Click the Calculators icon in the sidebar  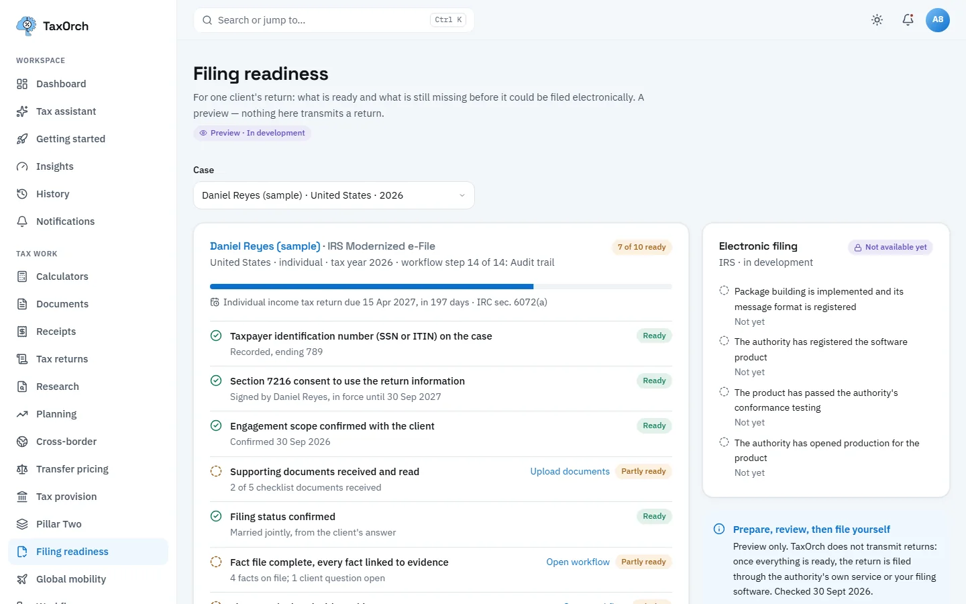pos(22,276)
